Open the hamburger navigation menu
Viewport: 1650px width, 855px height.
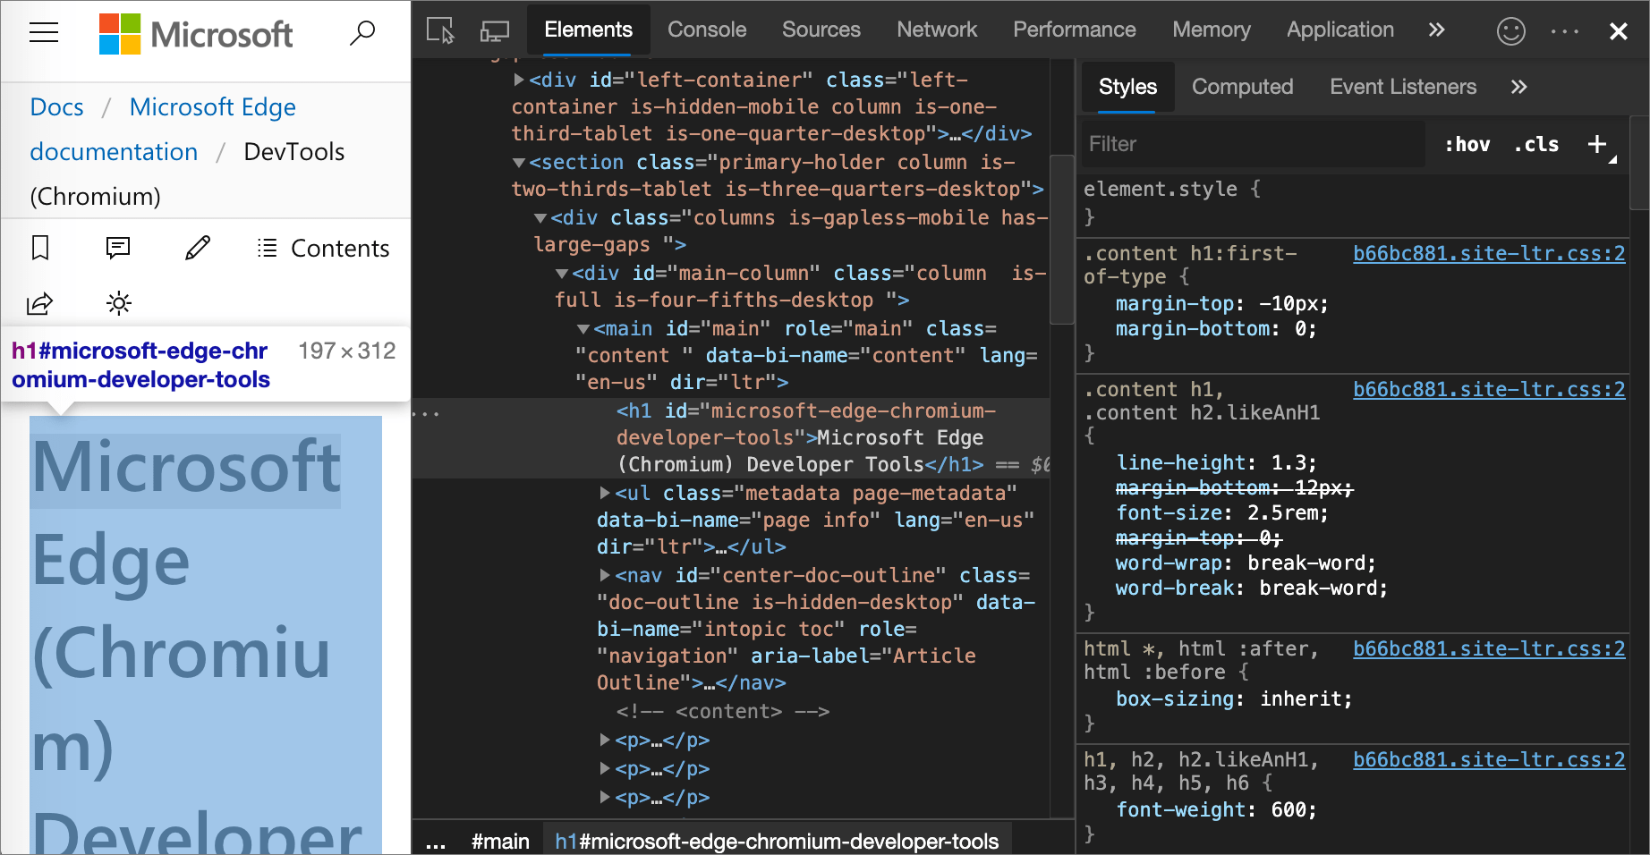tap(42, 33)
